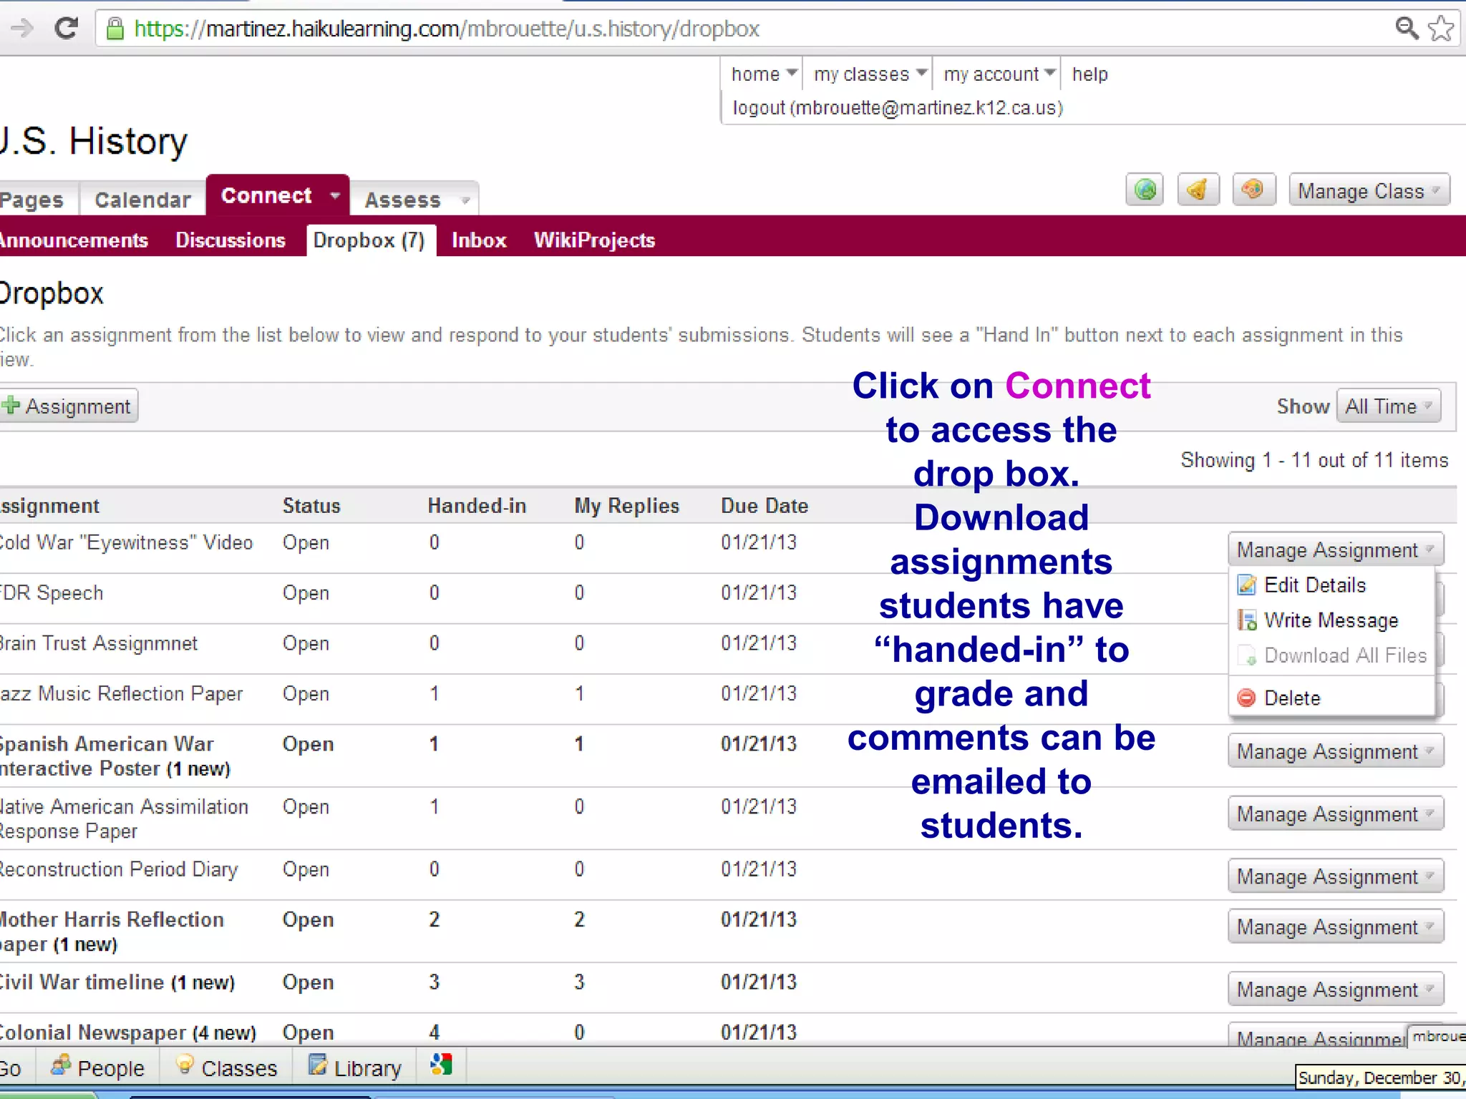This screenshot has width=1466, height=1099.
Task: Open the Manage Class dropdown
Action: [x=1369, y=191]
